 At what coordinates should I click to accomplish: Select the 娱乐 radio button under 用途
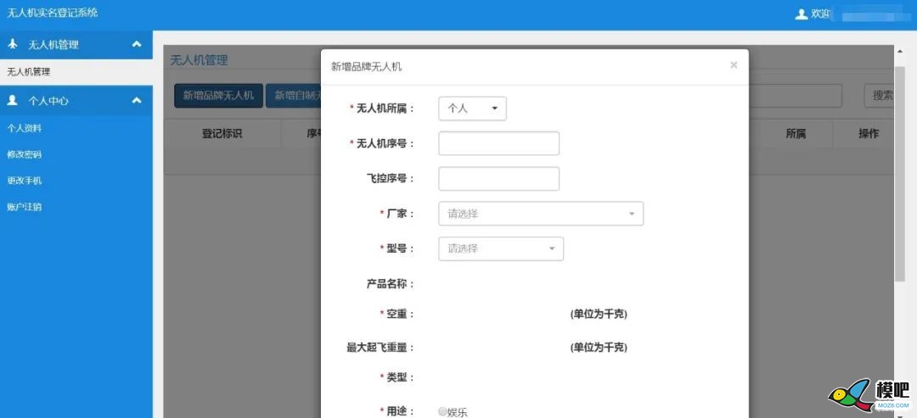[442, 411]
